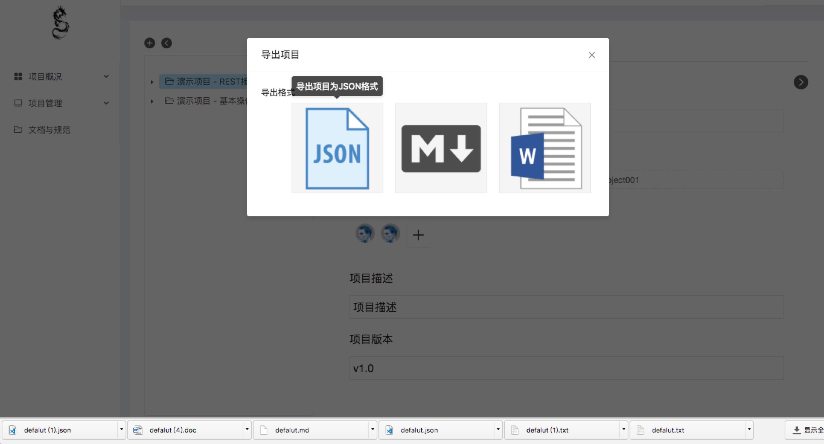Export project as Markdown format
Screen dimensions: 824x444
[441, 148]
